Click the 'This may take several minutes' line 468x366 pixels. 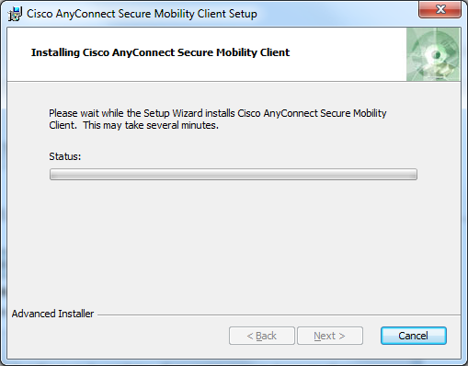pos(151,125)
